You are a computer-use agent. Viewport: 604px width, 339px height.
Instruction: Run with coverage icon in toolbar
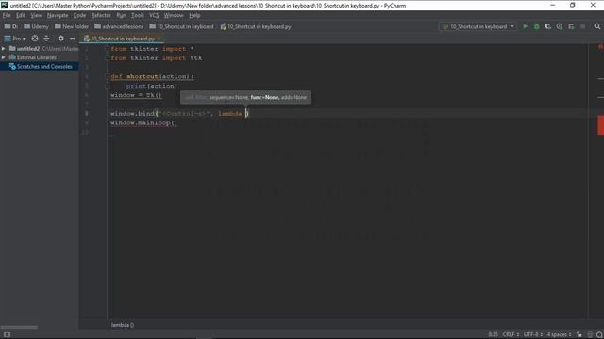[x=547, y=26]
